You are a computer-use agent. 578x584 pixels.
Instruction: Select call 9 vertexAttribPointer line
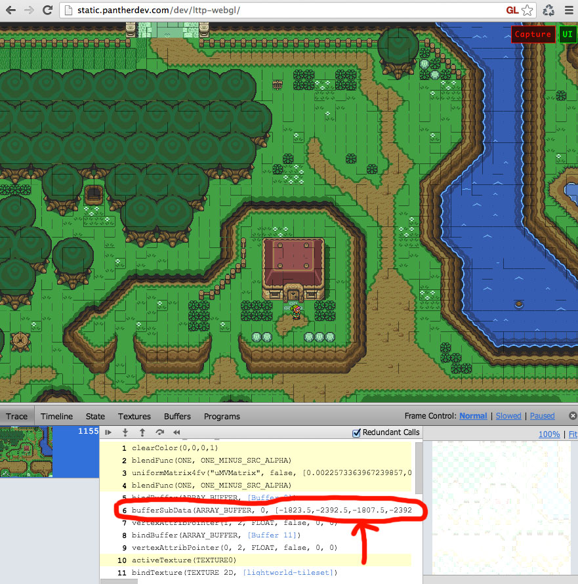257,547
